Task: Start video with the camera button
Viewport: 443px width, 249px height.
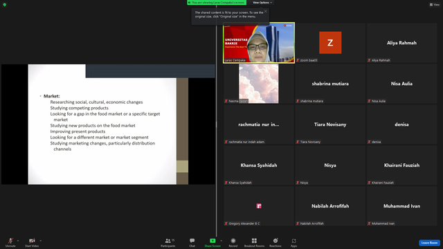Action: click(x=32, y=242)
